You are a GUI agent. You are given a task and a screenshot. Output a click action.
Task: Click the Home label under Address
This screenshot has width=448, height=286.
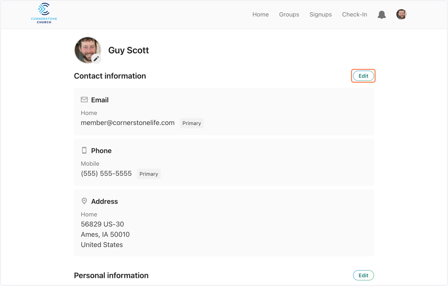(x=89, y=214)
